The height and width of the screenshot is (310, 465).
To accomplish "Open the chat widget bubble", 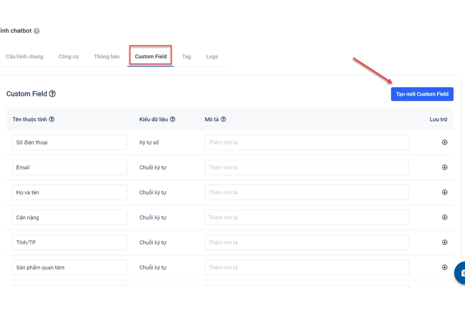I will (460, 273).
